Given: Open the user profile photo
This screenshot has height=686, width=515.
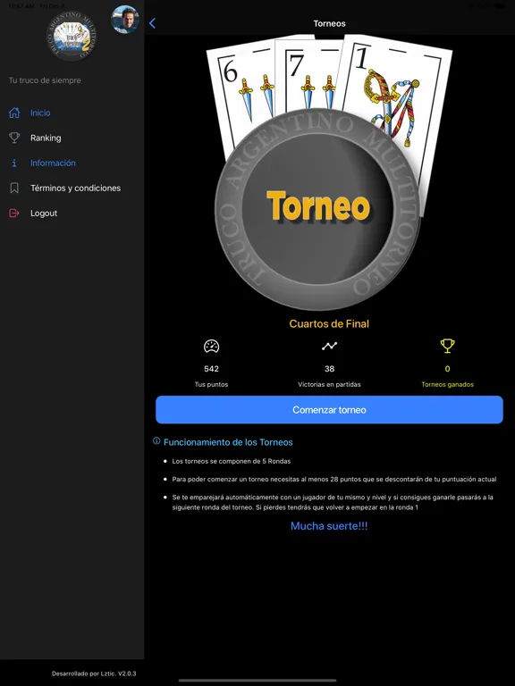Looking at the screenshot, I should (x=125, y=20).
